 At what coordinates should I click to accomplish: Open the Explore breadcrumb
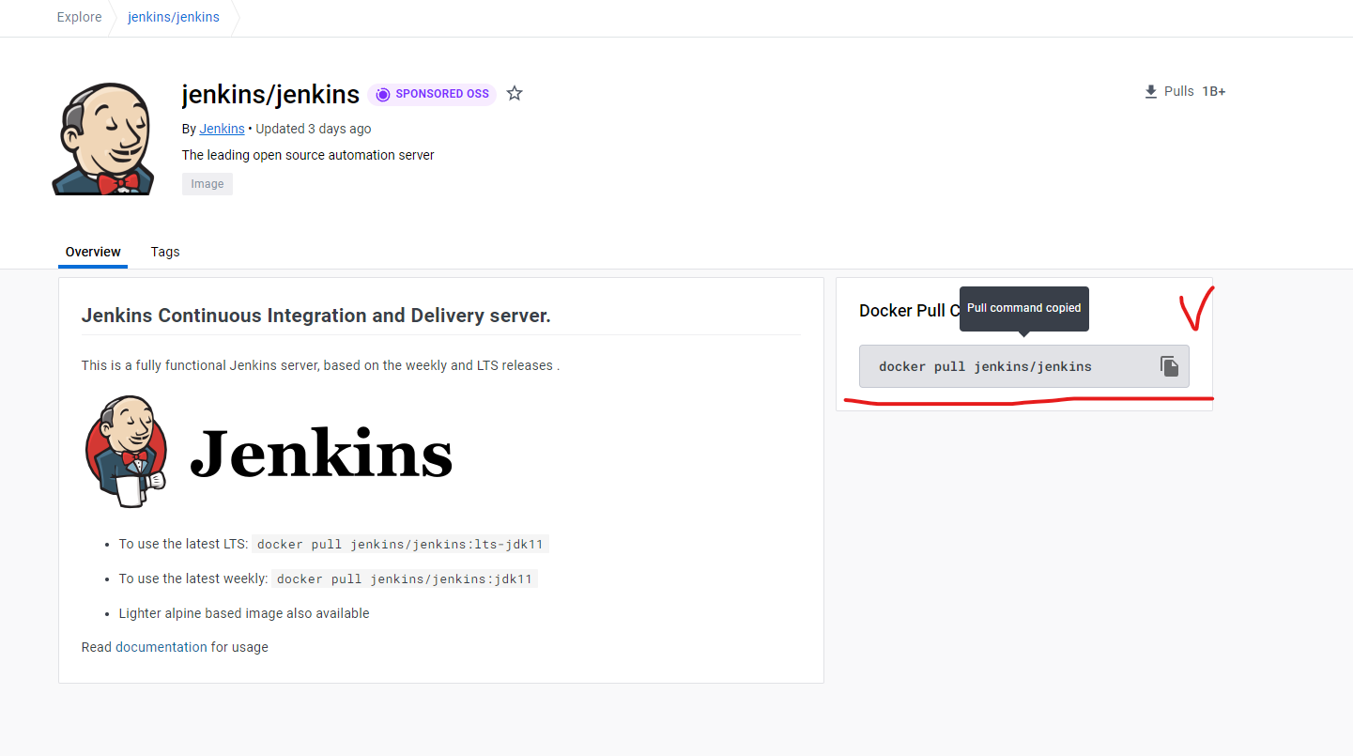[x=80, y=17]
